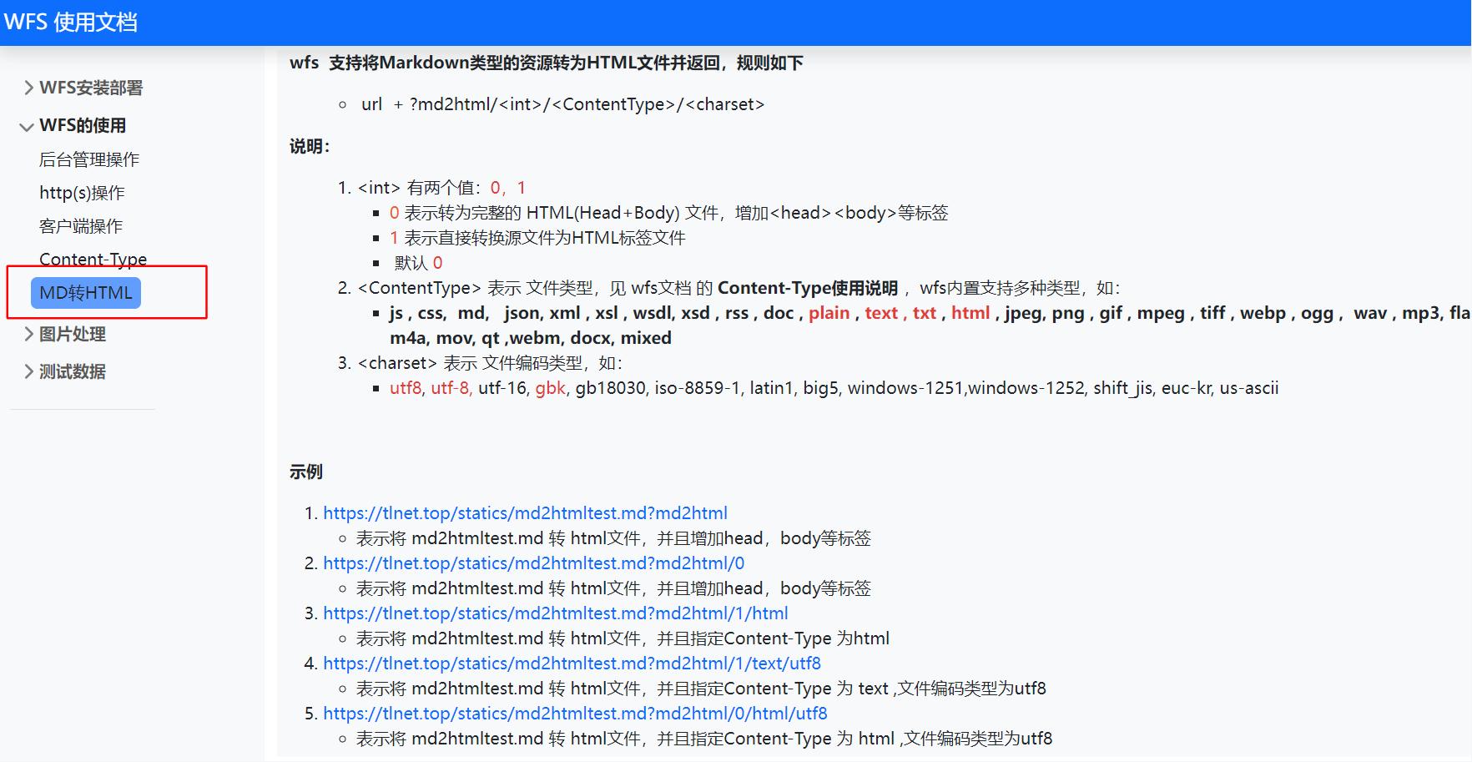
Task: Open the md2html/1/html example link
Action: [555, 613]
